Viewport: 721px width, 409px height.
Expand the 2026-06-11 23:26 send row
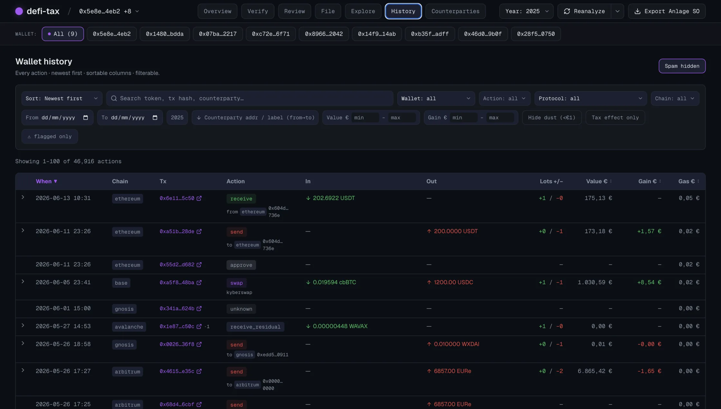[23, 231]
